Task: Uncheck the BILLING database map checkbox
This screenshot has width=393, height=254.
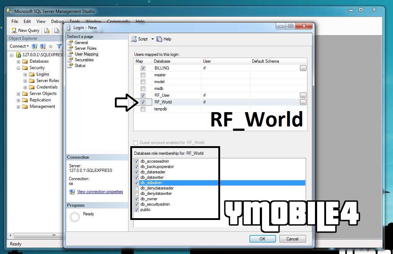Action: [143, 68]
